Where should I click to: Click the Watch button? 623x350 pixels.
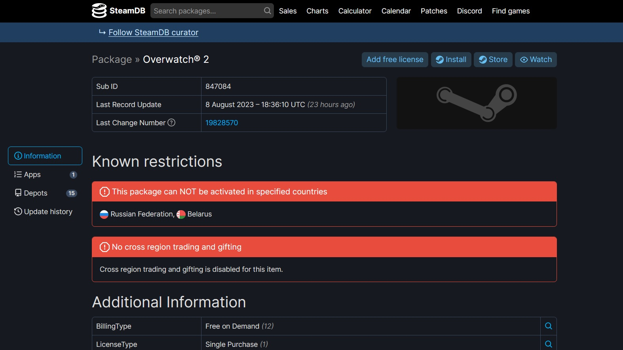click(x=536, y=60)
